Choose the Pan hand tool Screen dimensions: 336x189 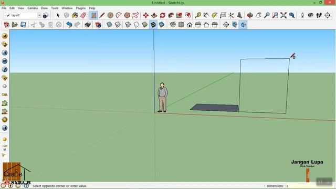[258, 15]
